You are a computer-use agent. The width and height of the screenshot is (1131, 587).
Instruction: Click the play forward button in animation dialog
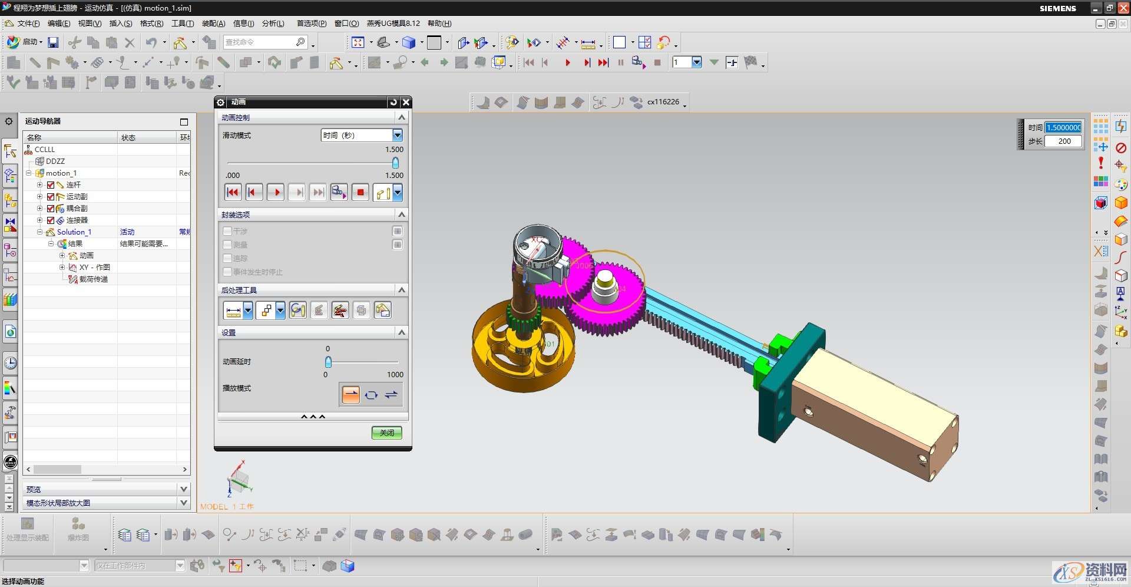276,192
